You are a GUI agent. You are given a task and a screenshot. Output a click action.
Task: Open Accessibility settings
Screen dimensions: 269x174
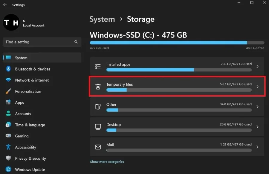pos(42,147)
